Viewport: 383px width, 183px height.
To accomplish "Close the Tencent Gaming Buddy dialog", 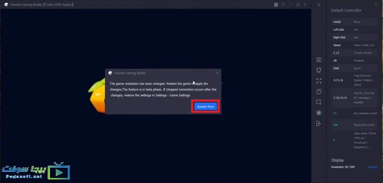I will pyautogui.click(x=217, y=73).
